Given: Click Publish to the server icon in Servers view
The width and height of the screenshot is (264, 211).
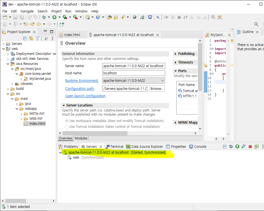Looking at the screenshot, I should pos(257,146).
